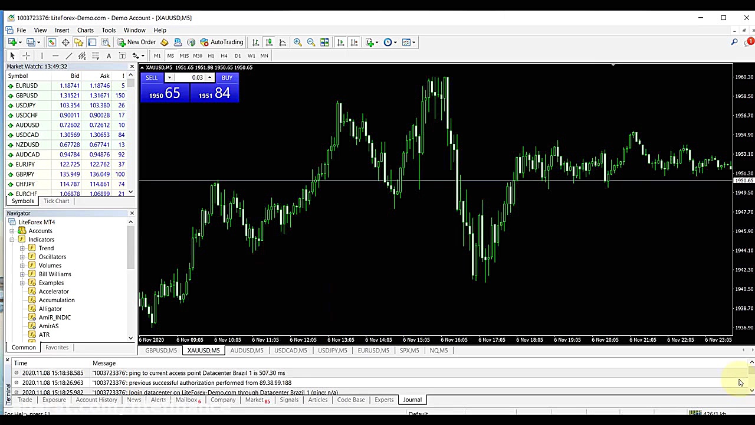
Task: Enable chart auto scroll icon
Action: coord(340,42)
